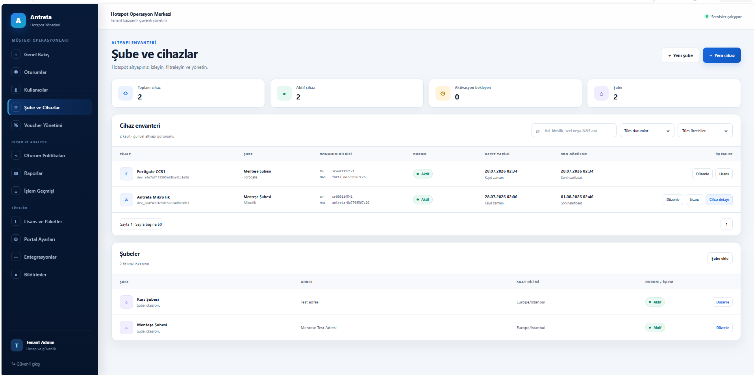
Task: Focus the device search input field
Action: tap(574, 131)
